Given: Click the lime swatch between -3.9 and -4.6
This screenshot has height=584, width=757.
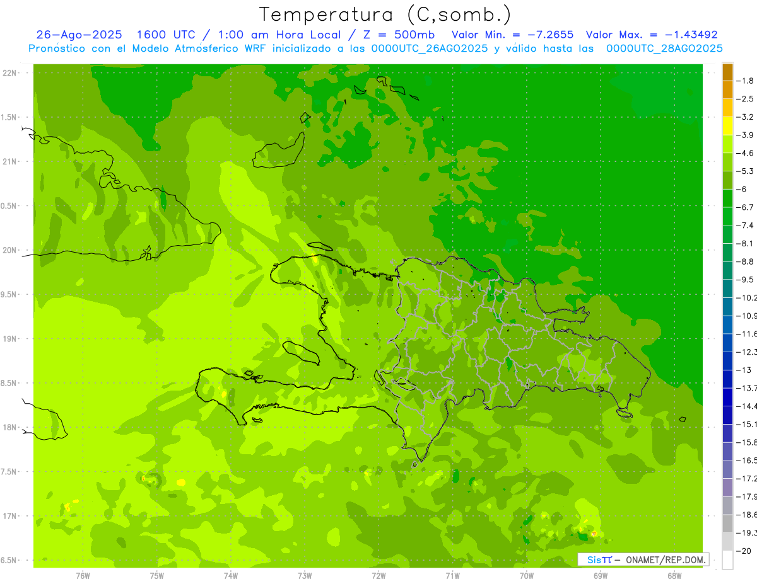Looking at the screenshot, I should [x=727, y=144].
